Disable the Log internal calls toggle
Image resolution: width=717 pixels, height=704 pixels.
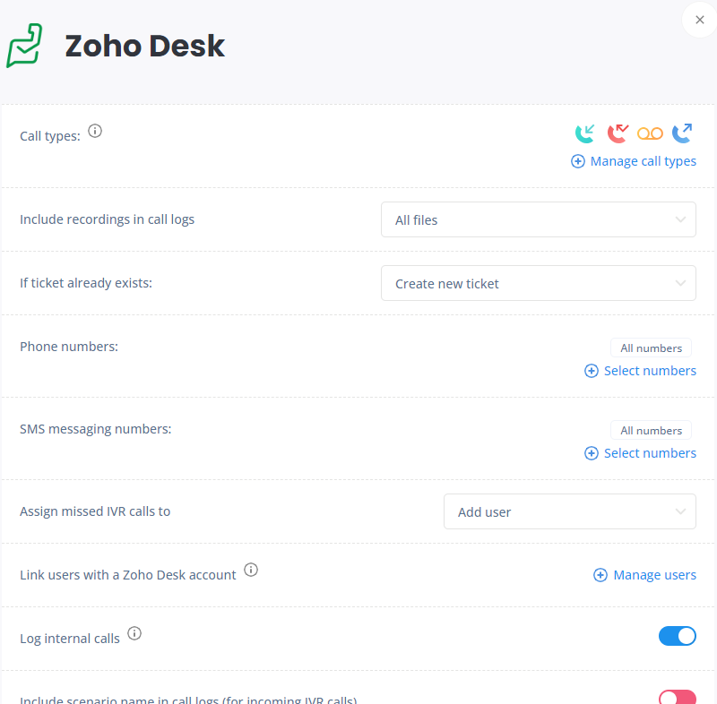[x=678, y=636]
